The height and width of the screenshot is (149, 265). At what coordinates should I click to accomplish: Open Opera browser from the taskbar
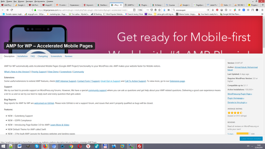pos(79,146)
